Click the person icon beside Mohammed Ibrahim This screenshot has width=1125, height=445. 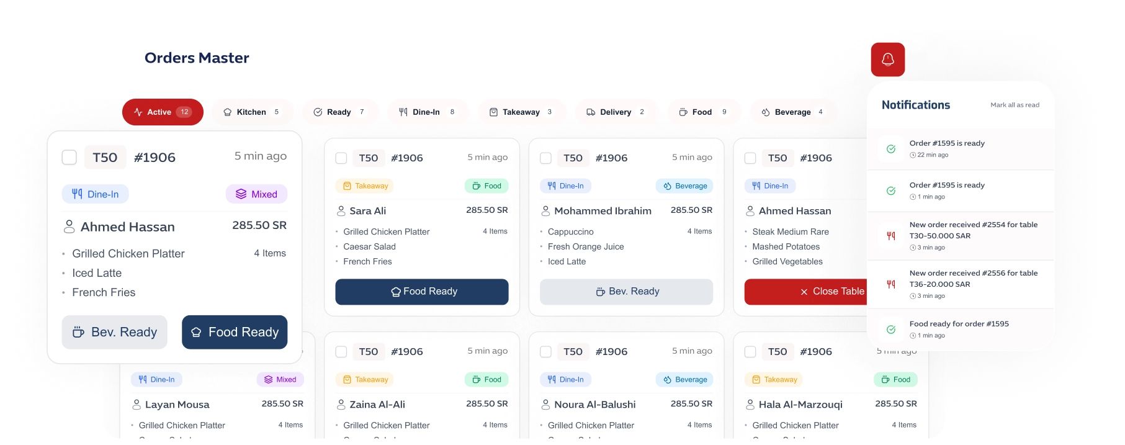tap(545, 211)
